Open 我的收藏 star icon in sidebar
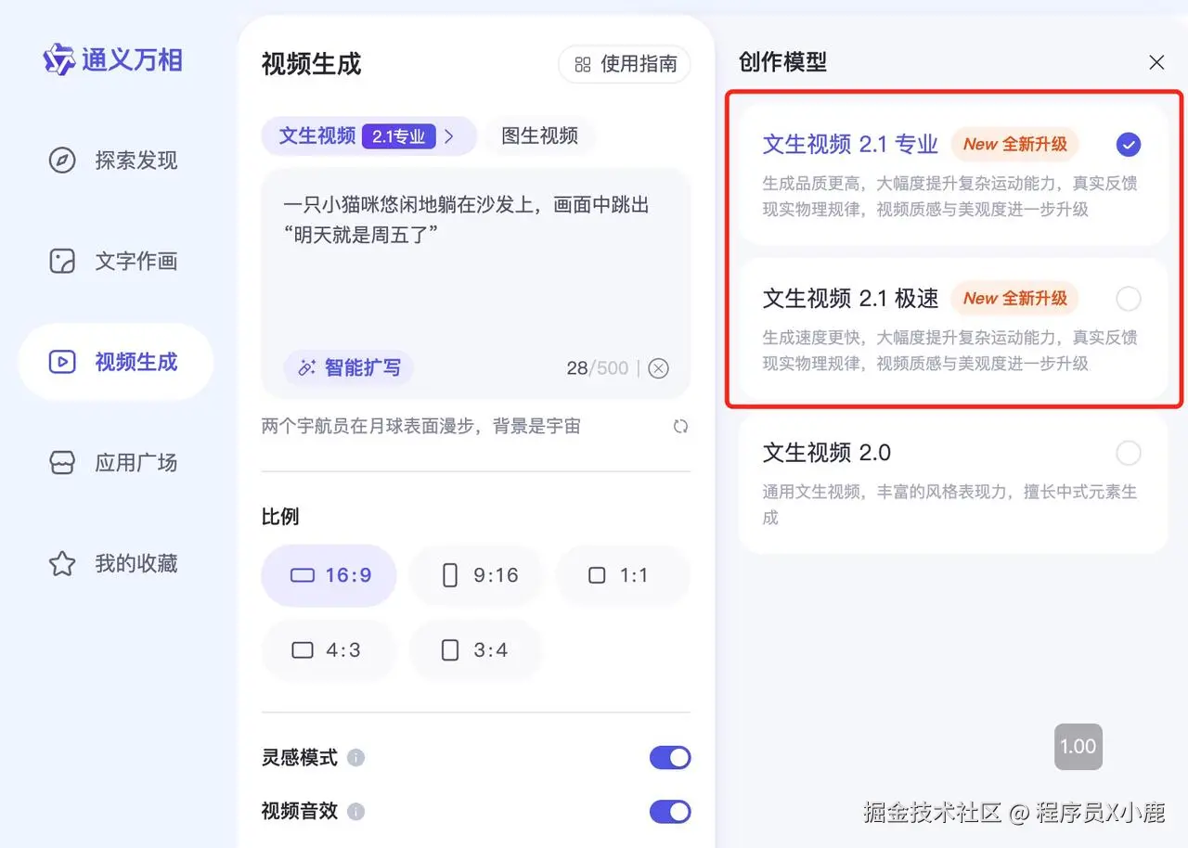1188x848 pixels. click(x=62, y=563)
